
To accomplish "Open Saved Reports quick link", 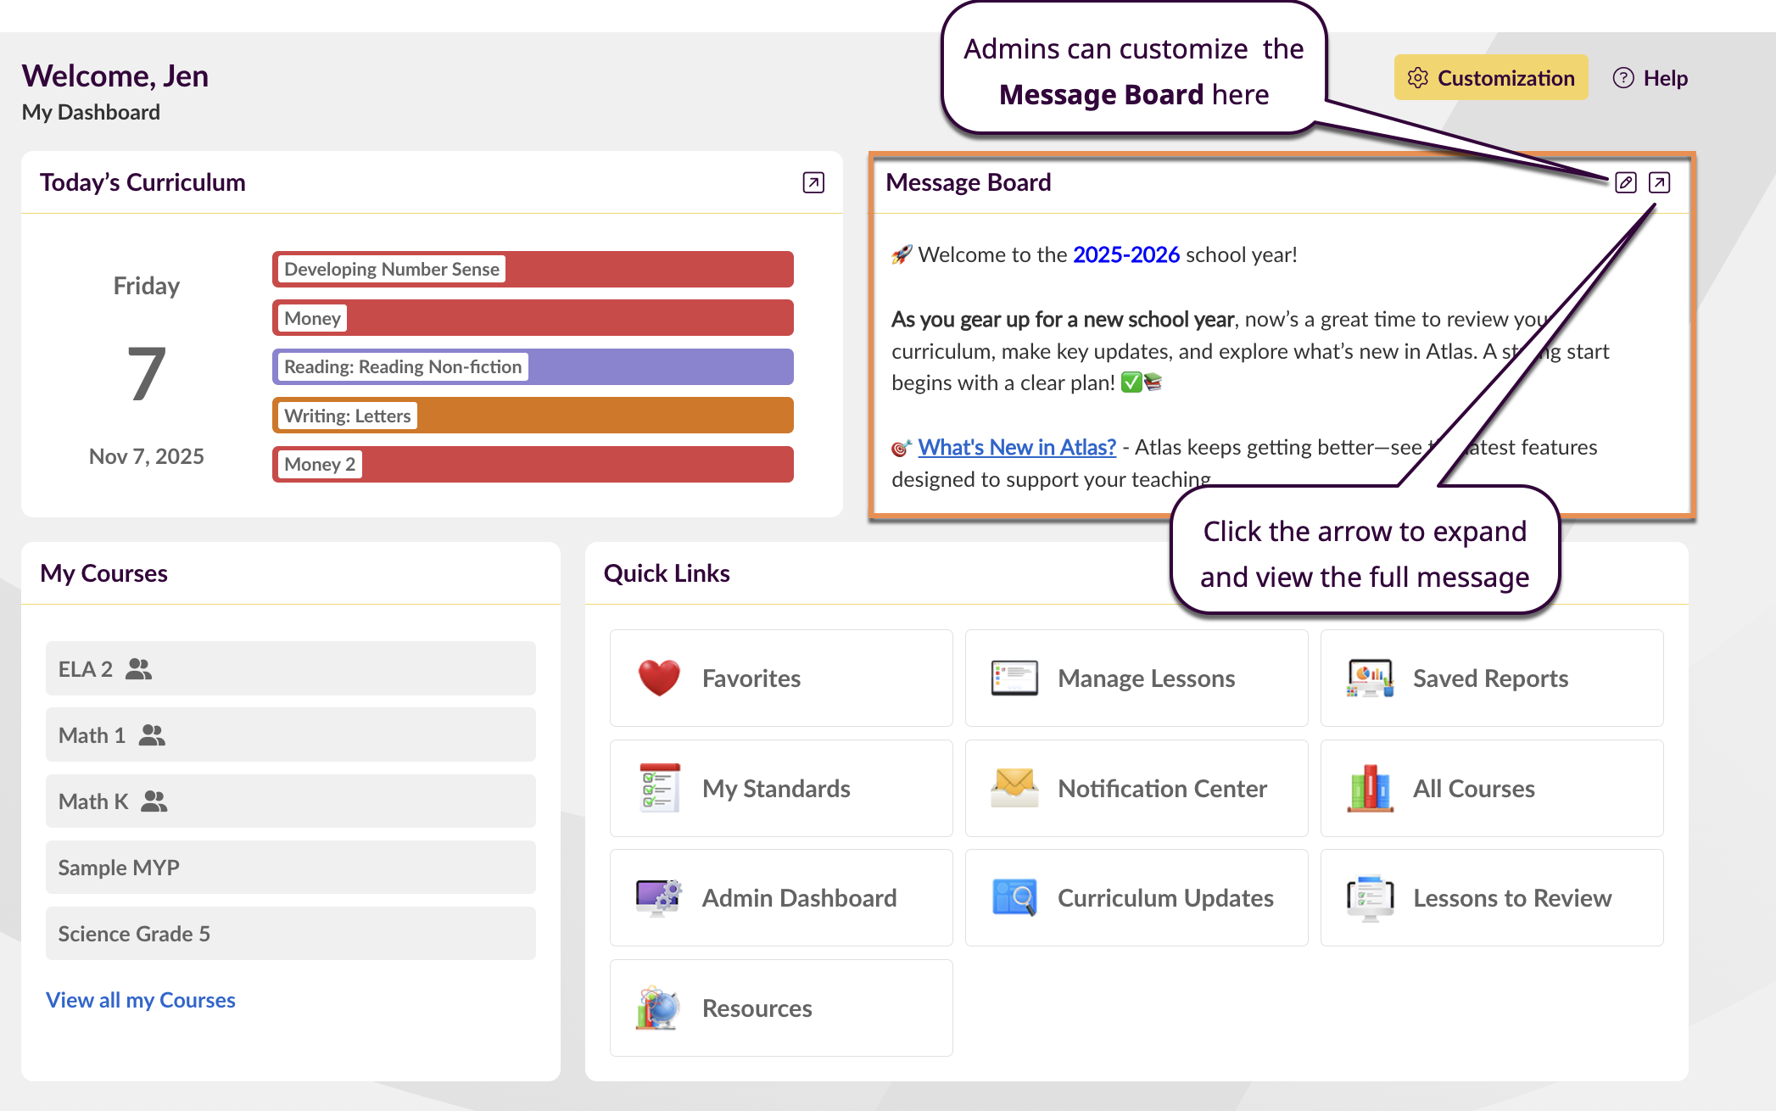I will click(x=1491, y=678).
